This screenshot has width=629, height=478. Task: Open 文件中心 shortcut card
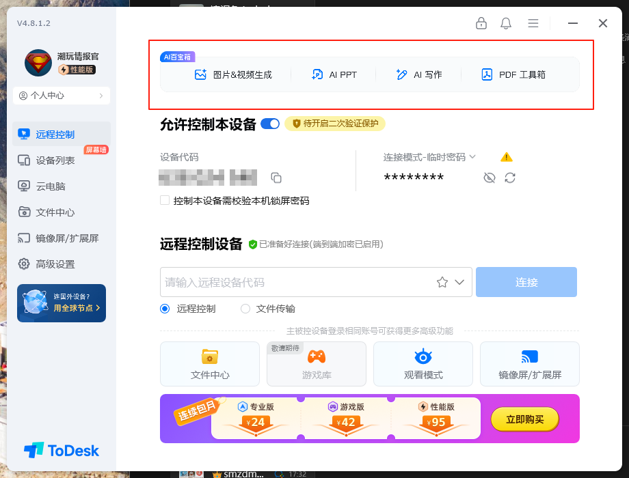pos(210,364)
